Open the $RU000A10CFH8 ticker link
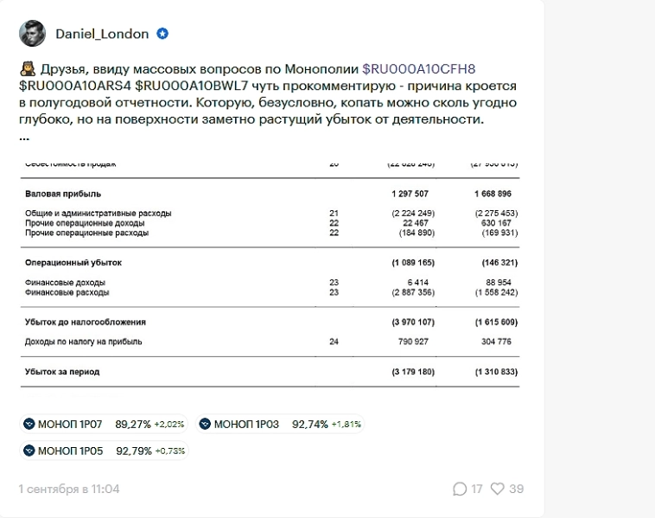655x518 pixels. point(418,68)
